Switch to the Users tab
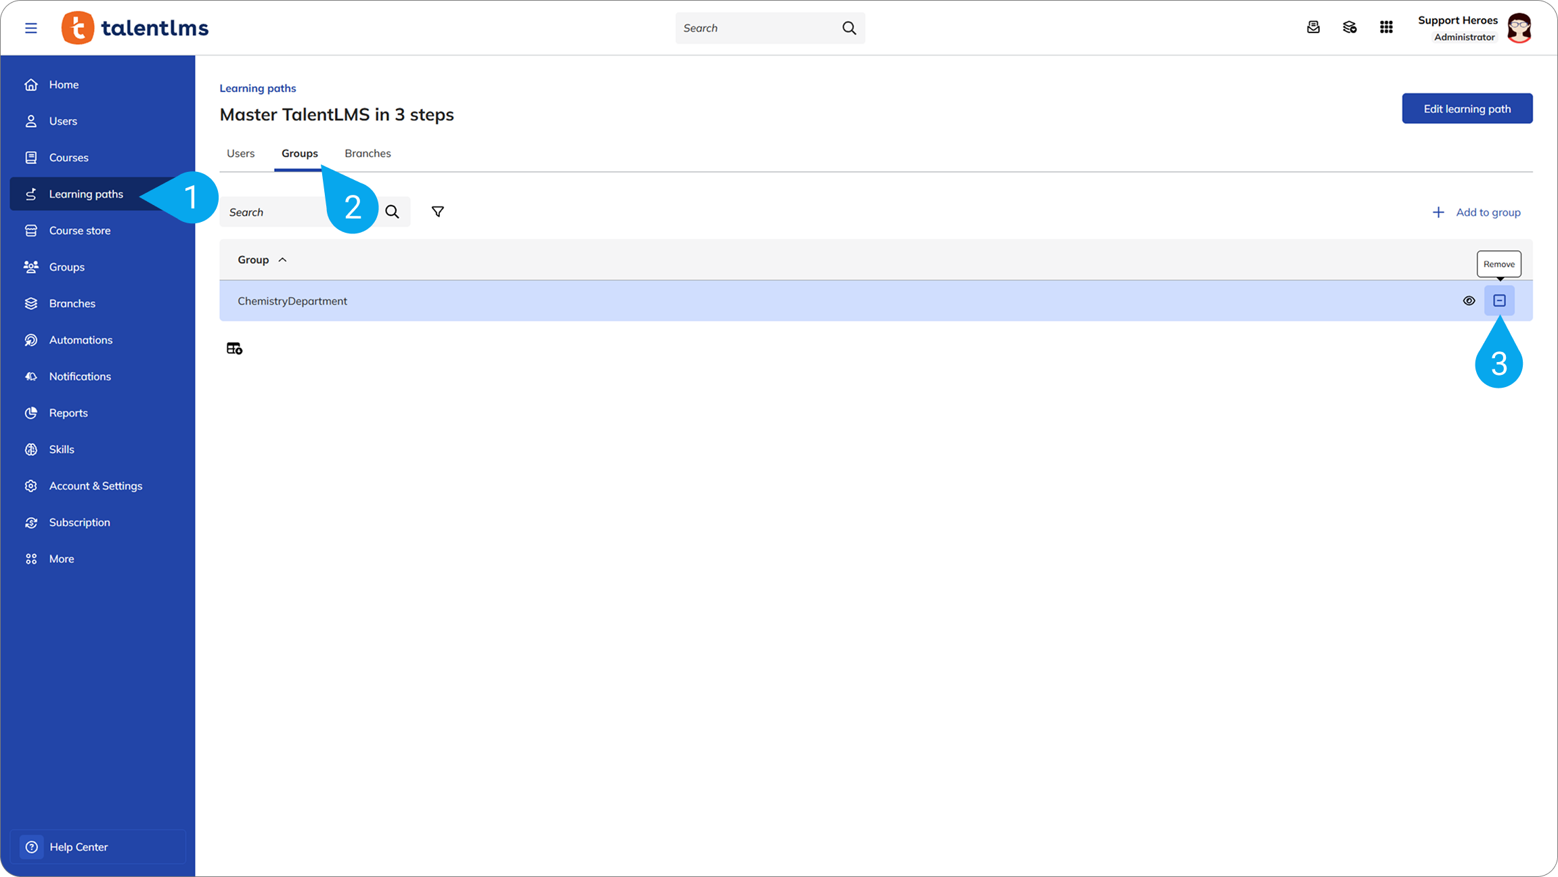This screenshot has height=877, width=1558. click(x=240, y=154)
